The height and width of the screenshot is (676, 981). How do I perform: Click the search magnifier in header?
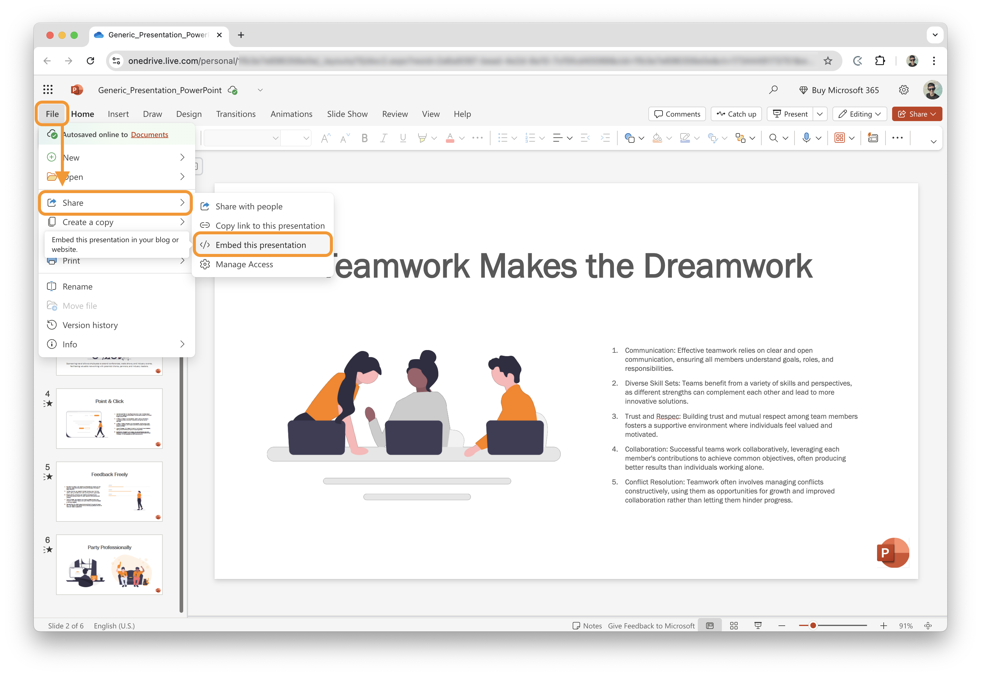tap(773, 90)
